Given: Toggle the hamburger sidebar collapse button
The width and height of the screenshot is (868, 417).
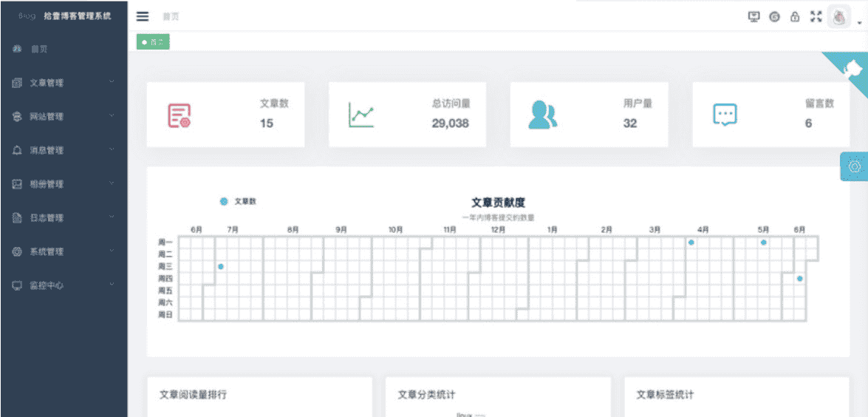Looking at the screenshot, I should click(x=143, y=16).
